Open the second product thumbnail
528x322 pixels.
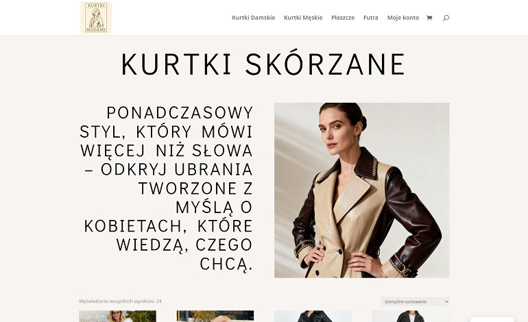tap(215, 317)
